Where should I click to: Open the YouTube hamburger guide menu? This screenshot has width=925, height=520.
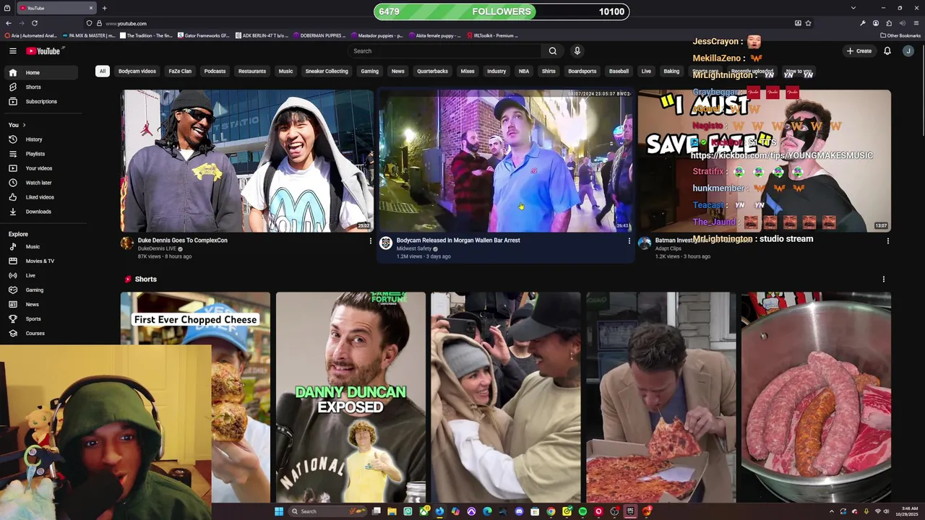12,51
